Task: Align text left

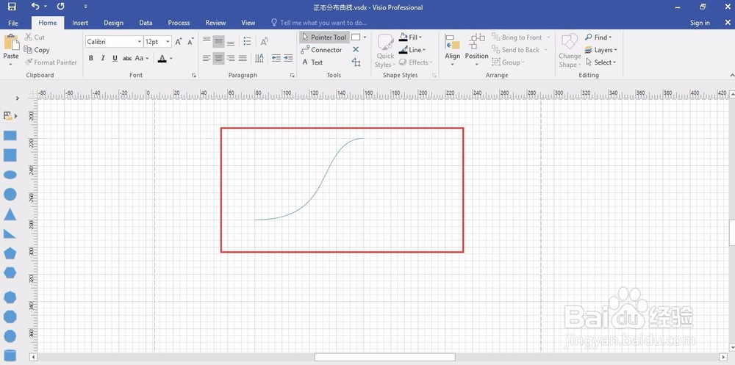Action: tap(207, 58)
